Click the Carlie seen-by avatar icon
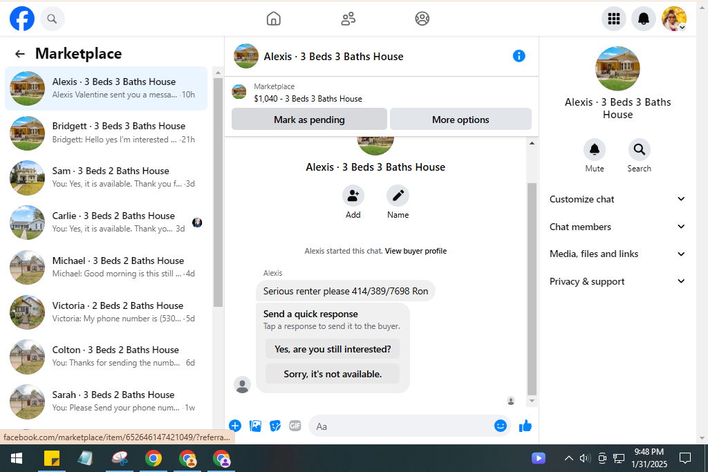This screenshot has height=472, width=708. pyautogui.click(x=197, y=223)
